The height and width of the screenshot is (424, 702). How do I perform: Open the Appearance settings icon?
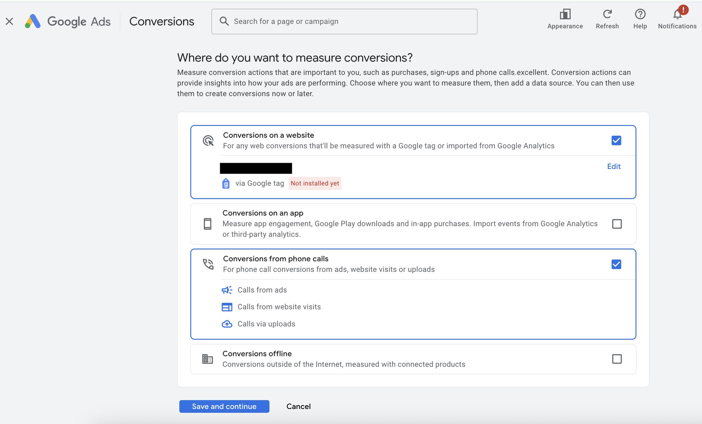[565, 14]
